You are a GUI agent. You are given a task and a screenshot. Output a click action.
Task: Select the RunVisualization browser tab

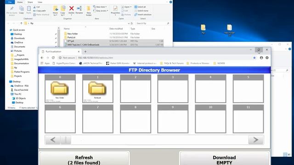tap(60, 52)
